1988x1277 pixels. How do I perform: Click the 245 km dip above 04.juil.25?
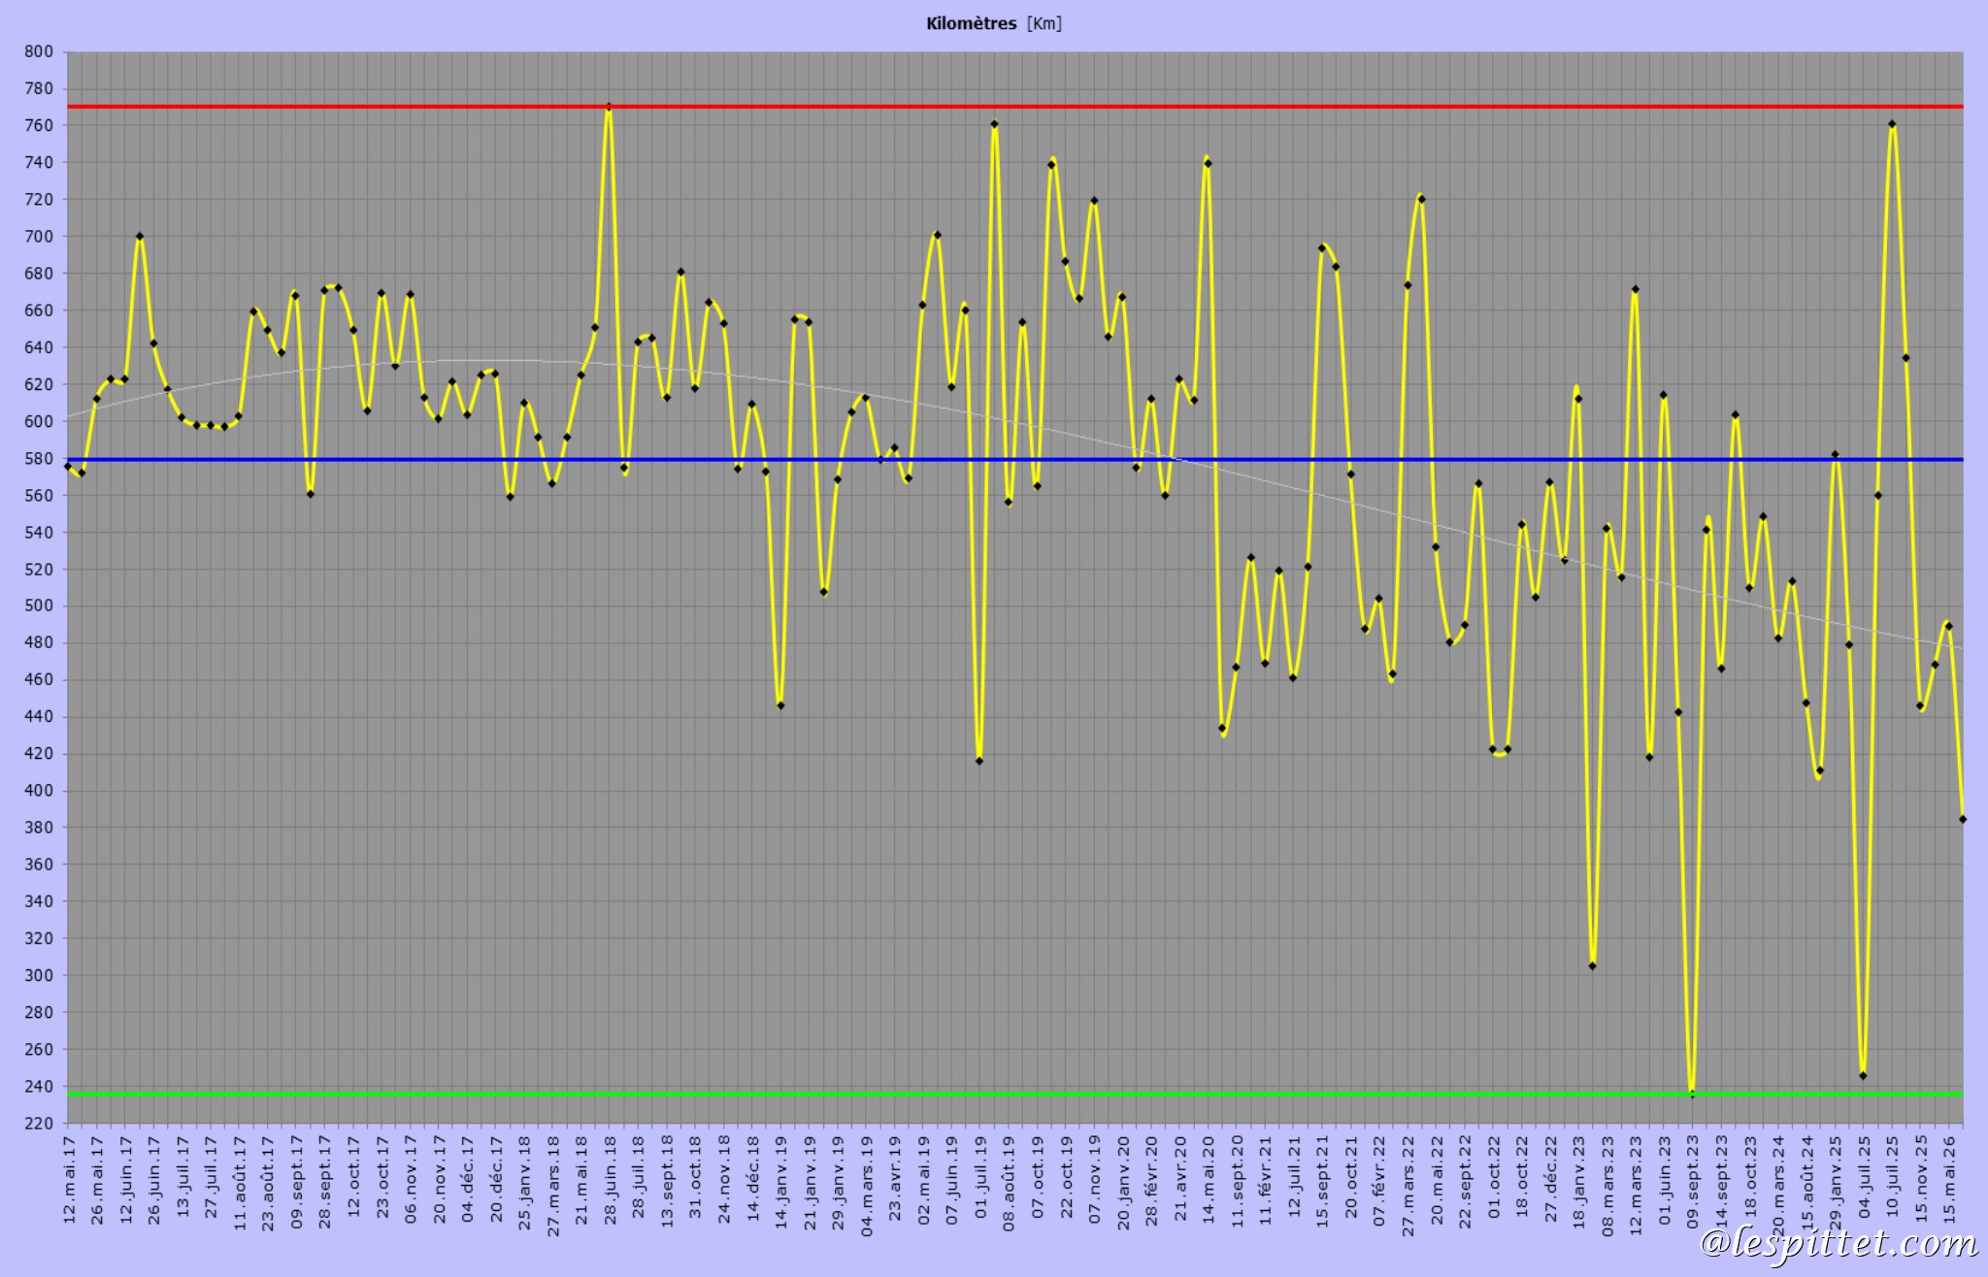point(1863,1075)
